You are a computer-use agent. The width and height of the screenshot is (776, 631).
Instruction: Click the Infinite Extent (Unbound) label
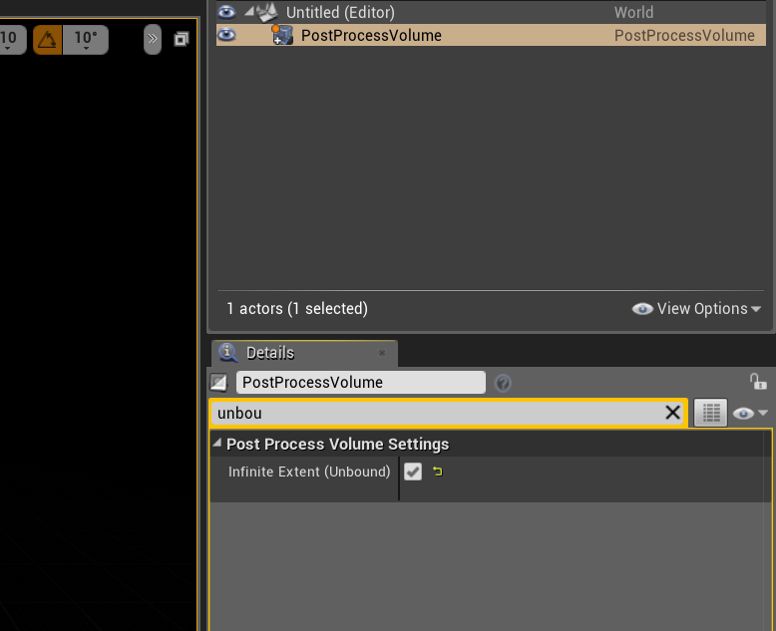tap(309, 472)
